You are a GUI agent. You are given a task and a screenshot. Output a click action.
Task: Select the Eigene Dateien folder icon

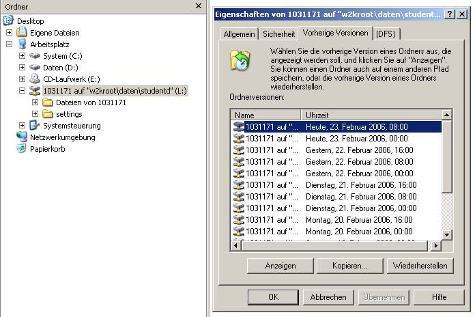(x=22, y=33)
